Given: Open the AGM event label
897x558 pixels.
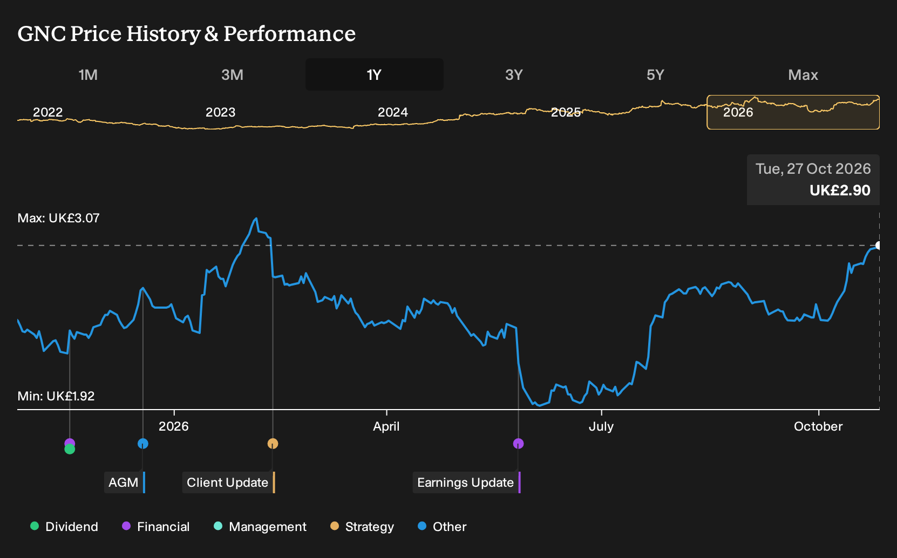Looking at the screenshot, I should (125, 482).
